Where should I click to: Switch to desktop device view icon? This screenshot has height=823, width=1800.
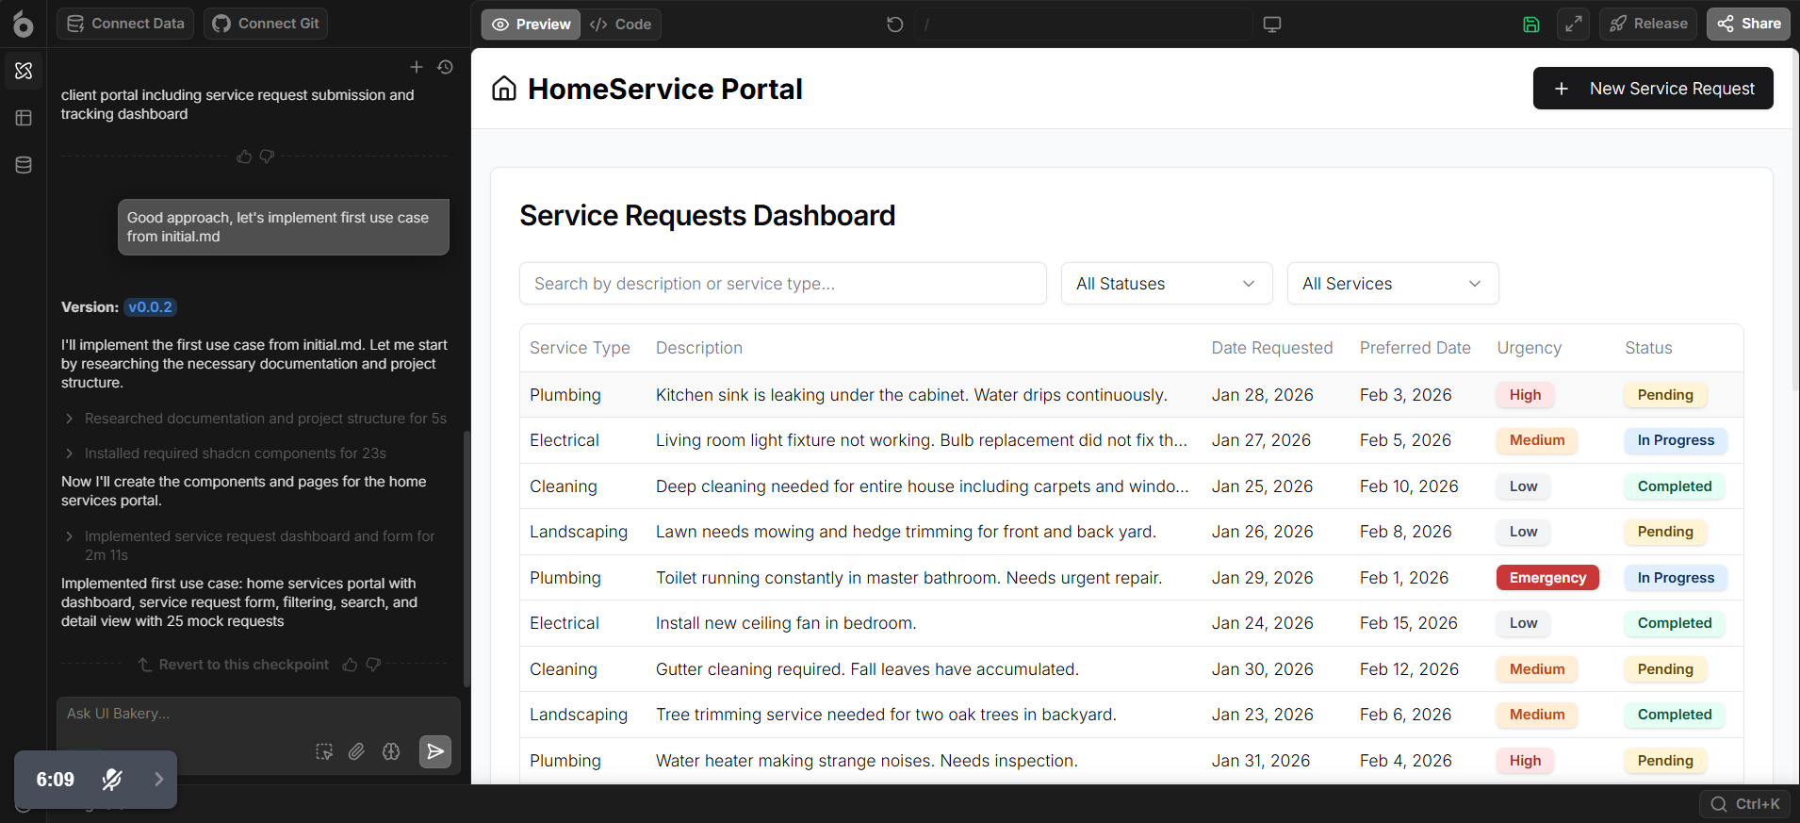(1272, 25)
